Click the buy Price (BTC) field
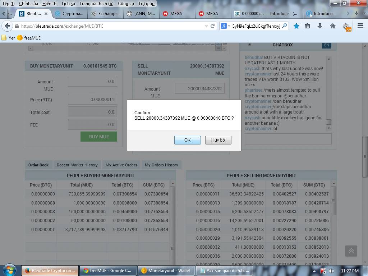368x276 pixels. 92,99
